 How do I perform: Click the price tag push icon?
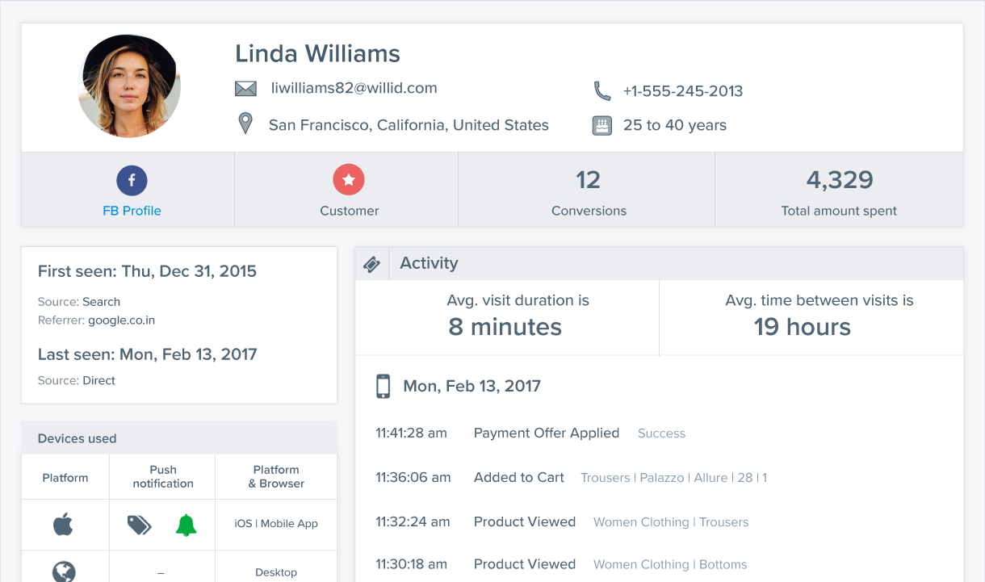139,525
